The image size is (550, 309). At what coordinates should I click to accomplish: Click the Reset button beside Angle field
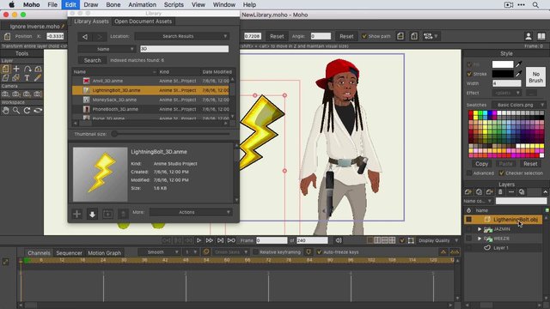(346, 36)
